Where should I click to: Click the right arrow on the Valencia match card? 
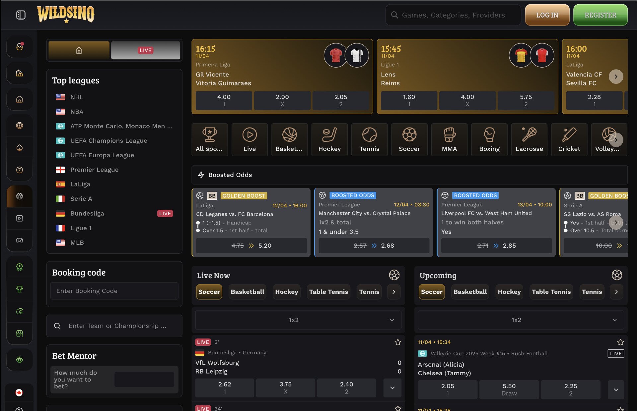616,77
